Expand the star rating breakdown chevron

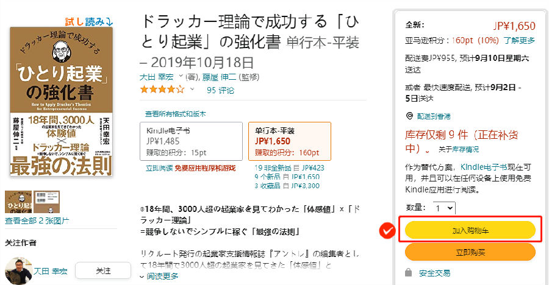point(192,90)
